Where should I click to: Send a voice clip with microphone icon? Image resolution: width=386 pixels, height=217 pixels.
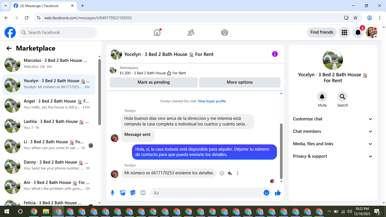click(x=112, y=193)
